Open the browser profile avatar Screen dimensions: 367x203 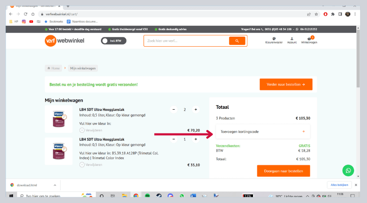pyautogui.click(x=348, y=14)
